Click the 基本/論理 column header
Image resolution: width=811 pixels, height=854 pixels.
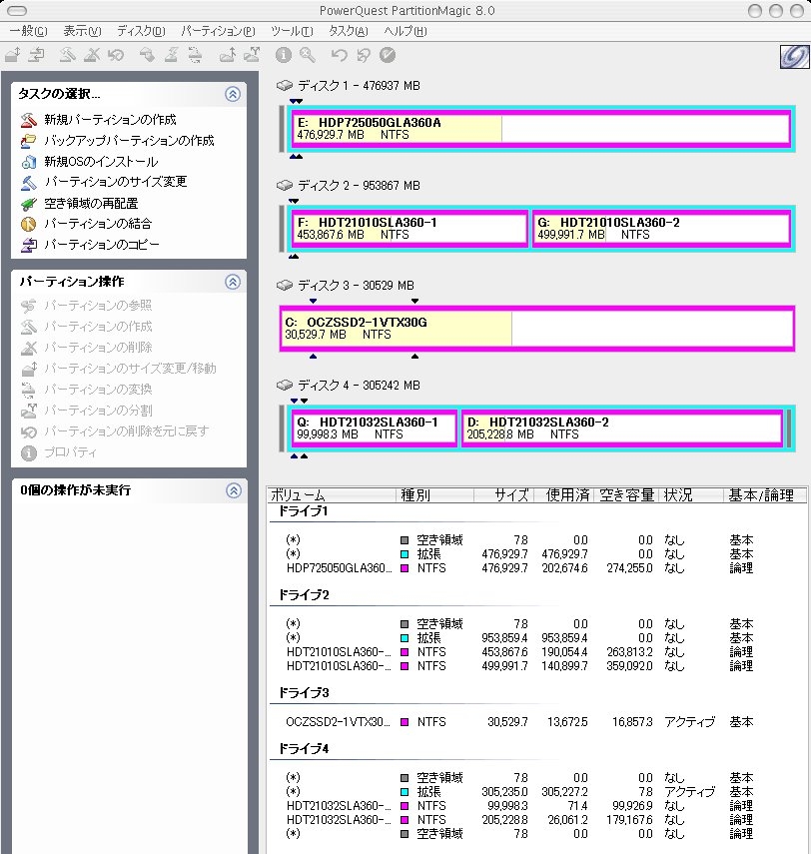[765, 495]
